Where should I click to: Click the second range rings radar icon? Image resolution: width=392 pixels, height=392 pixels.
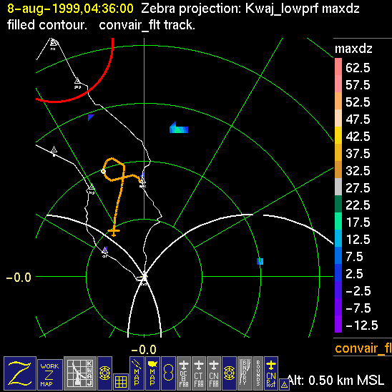229,373
